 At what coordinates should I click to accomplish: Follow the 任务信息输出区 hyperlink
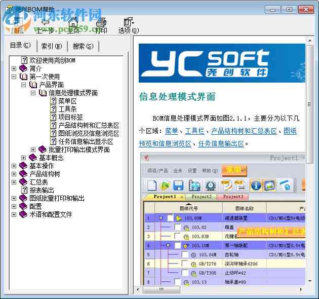(x=221, y=143)
